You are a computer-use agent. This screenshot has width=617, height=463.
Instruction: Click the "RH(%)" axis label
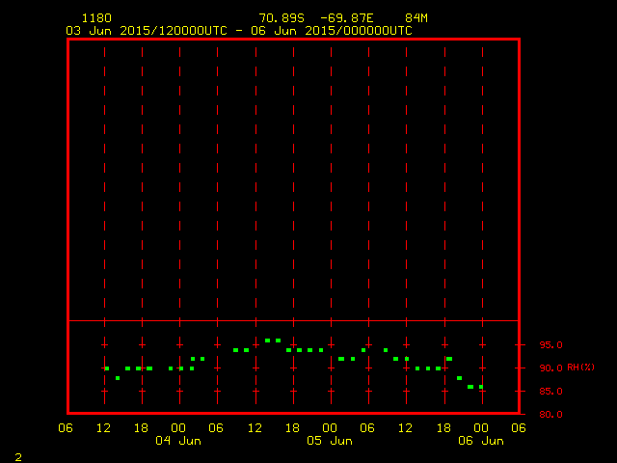[x=581, y=368]
